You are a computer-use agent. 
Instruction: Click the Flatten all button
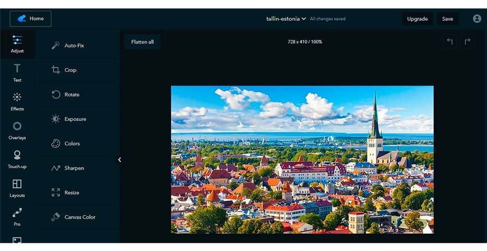(x=142, y=42)
